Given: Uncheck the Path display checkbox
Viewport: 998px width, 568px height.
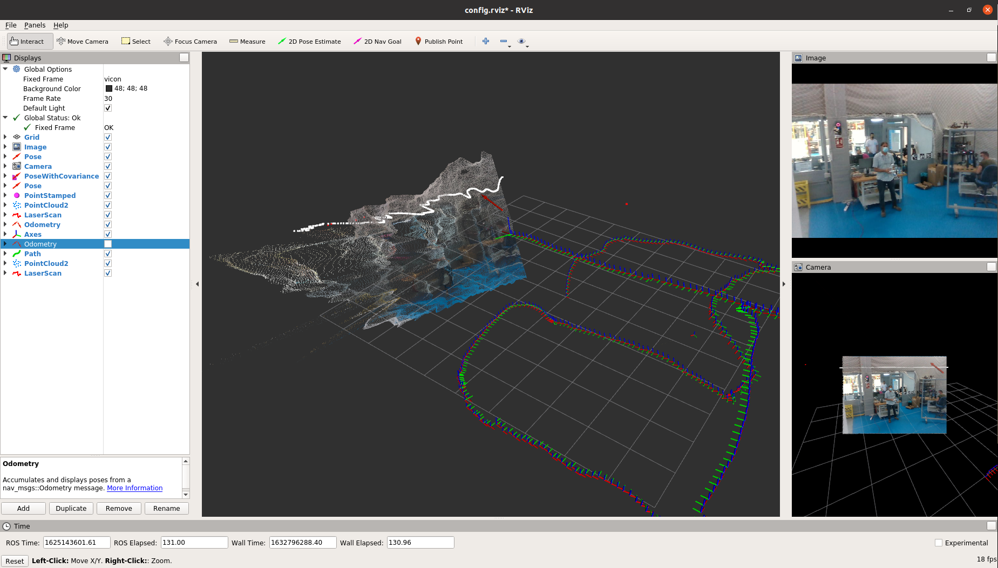Looking at the screenshot, I should pyautogui.click(x=108, y=254).
